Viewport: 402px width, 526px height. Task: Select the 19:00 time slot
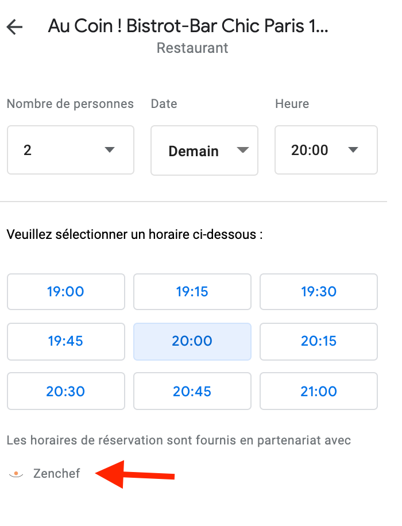tap(66, 292)
